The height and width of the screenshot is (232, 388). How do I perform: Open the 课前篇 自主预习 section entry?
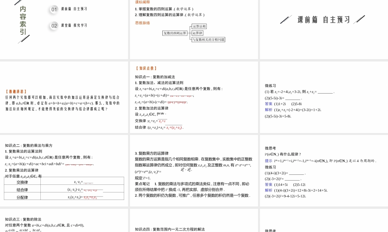[x=73, y=10]
